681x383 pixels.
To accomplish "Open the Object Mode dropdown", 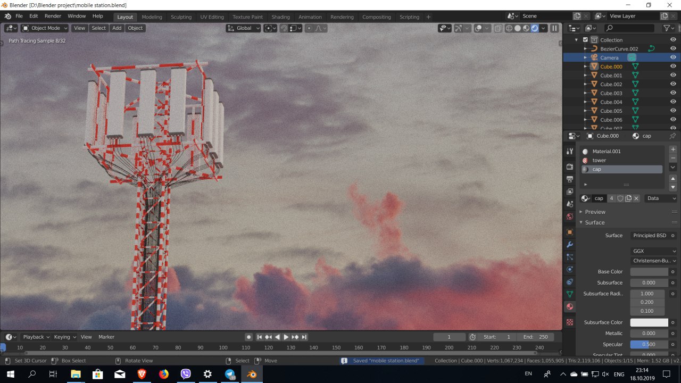I will click(x=45, y=28).
